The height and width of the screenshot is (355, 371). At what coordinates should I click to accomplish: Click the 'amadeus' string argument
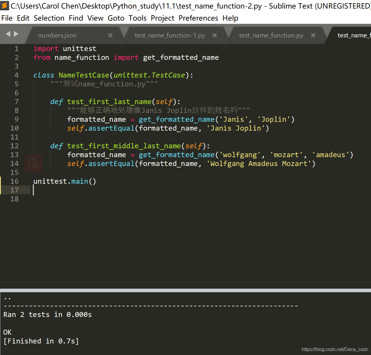click(x=331, y=155)
